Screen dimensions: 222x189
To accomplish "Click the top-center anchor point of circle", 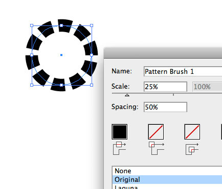I will click(61, 25).
